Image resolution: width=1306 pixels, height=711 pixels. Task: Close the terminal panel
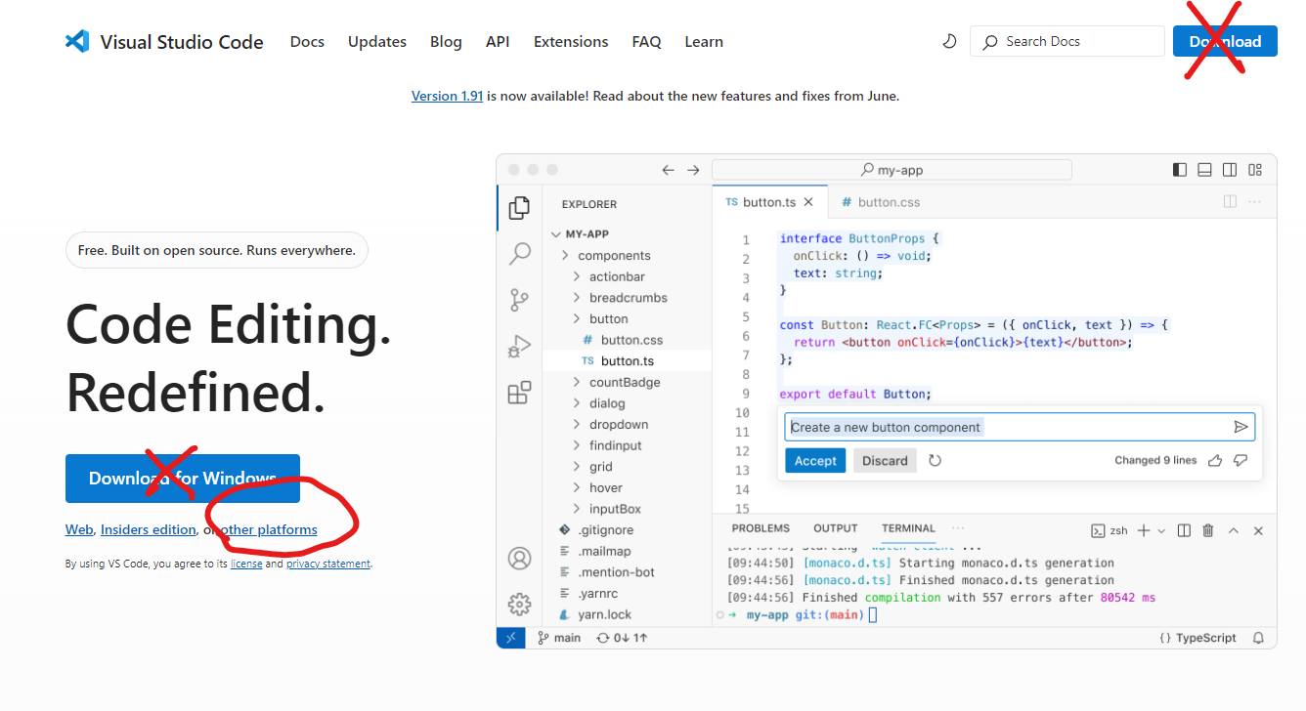click(1258, 530)
